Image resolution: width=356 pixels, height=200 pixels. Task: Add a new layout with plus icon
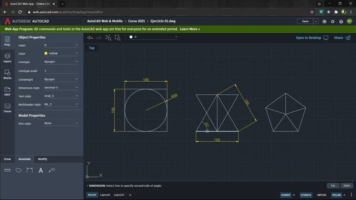tap(130, 195)
